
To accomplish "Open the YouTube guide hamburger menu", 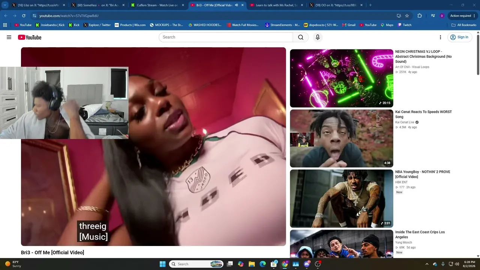I will [x=9, y=37].
